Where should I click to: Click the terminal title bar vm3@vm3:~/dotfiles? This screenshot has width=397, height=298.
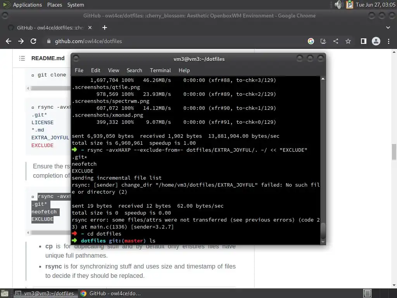tap(199, 59)
